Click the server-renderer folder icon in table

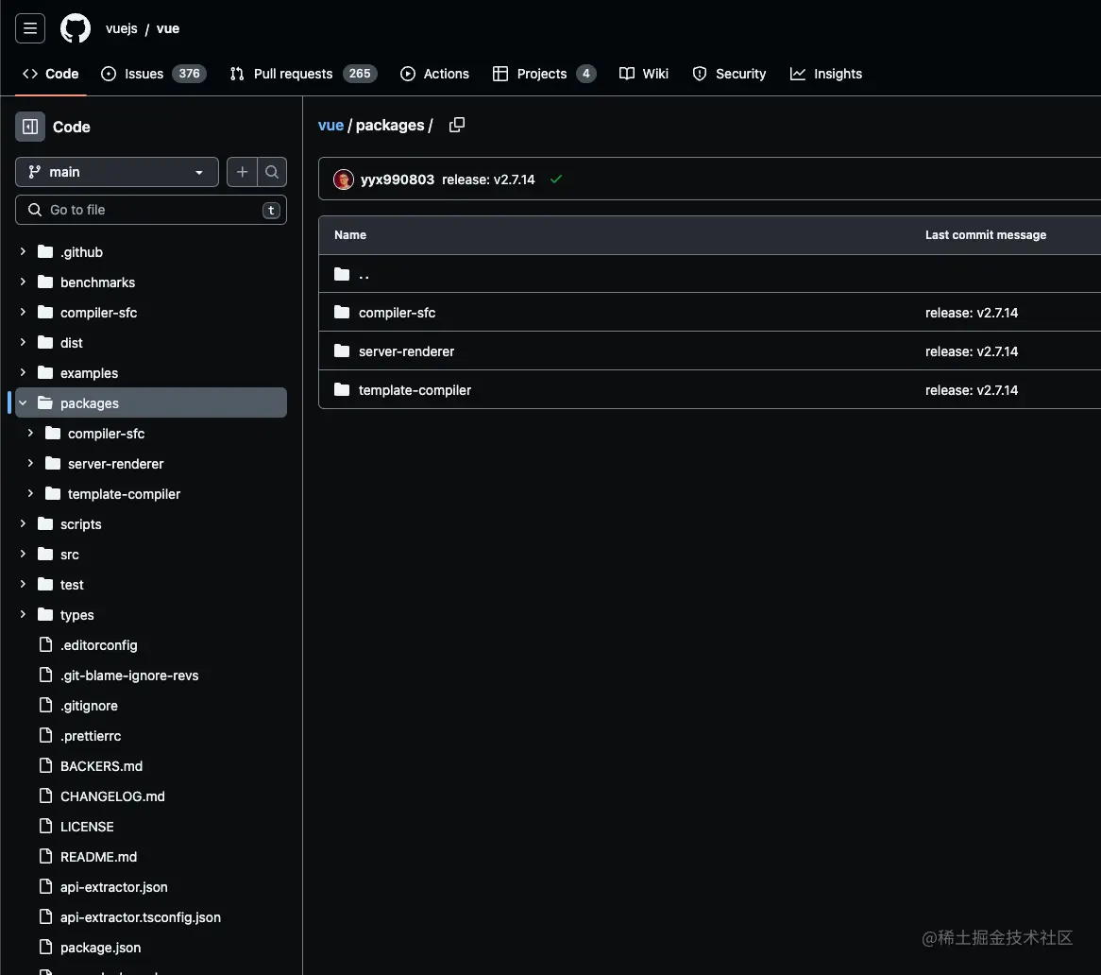click(x=342, y=351)
